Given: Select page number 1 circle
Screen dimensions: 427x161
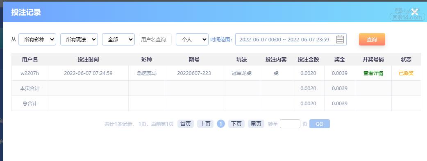Looking at the screenshot, I should (221, 124).
